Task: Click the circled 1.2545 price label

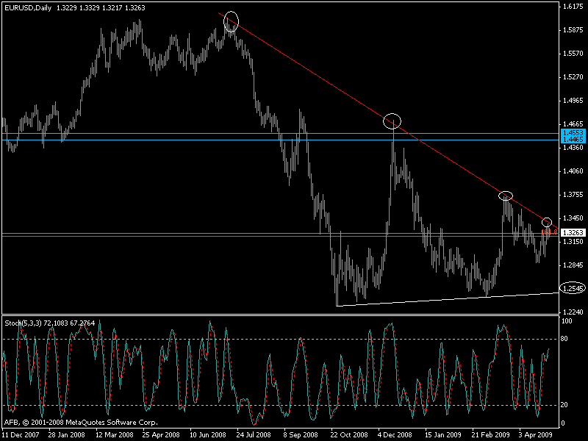Action: (x=573, y=288)
